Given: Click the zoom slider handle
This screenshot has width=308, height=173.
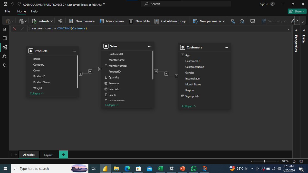Looking at the screenshot, I should point(264,161).
